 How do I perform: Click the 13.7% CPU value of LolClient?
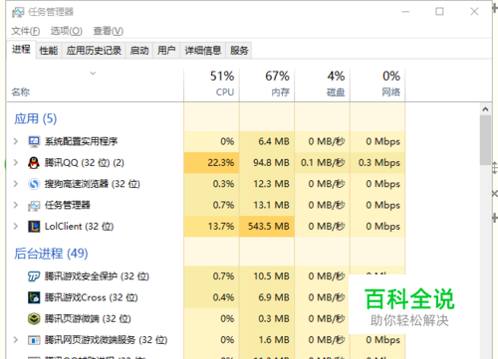[x=211, y=227]
